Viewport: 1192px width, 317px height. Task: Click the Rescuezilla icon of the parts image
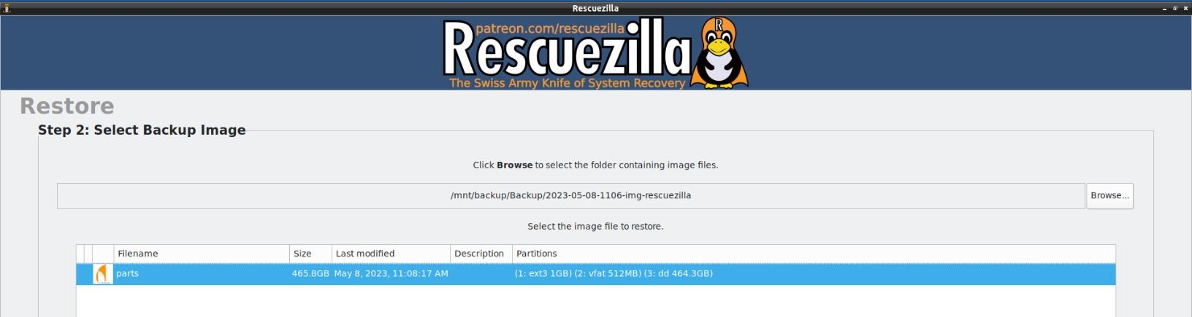pyautogui.click(x=102, y=274)
